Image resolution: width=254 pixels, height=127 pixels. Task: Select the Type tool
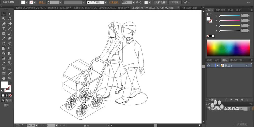pos(4,29)
